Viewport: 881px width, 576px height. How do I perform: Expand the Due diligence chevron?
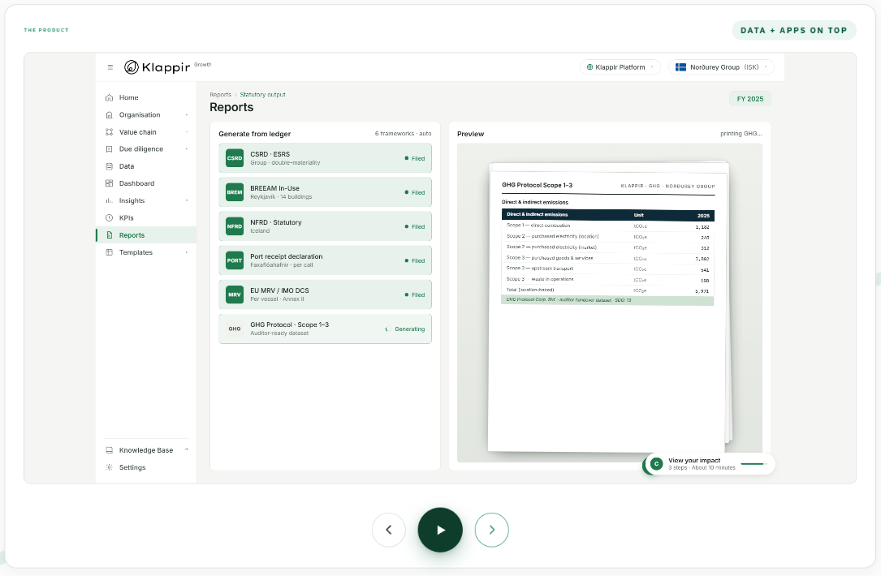[187, 149]
